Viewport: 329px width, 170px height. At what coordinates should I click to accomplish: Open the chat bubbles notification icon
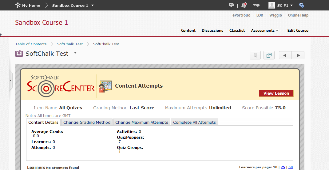pos(256,5)
